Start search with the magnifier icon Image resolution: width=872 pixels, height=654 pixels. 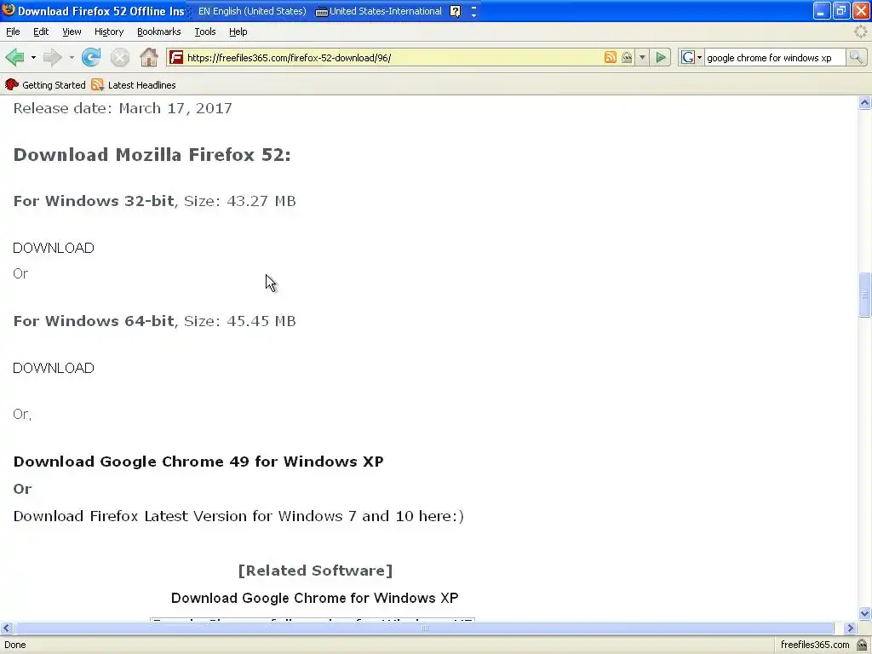(x=857, y=57)
